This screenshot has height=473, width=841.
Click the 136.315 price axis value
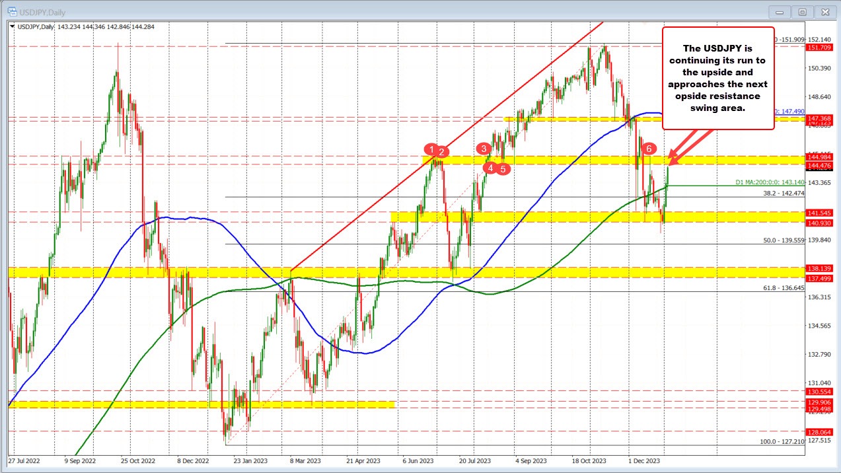pos(819,297)
